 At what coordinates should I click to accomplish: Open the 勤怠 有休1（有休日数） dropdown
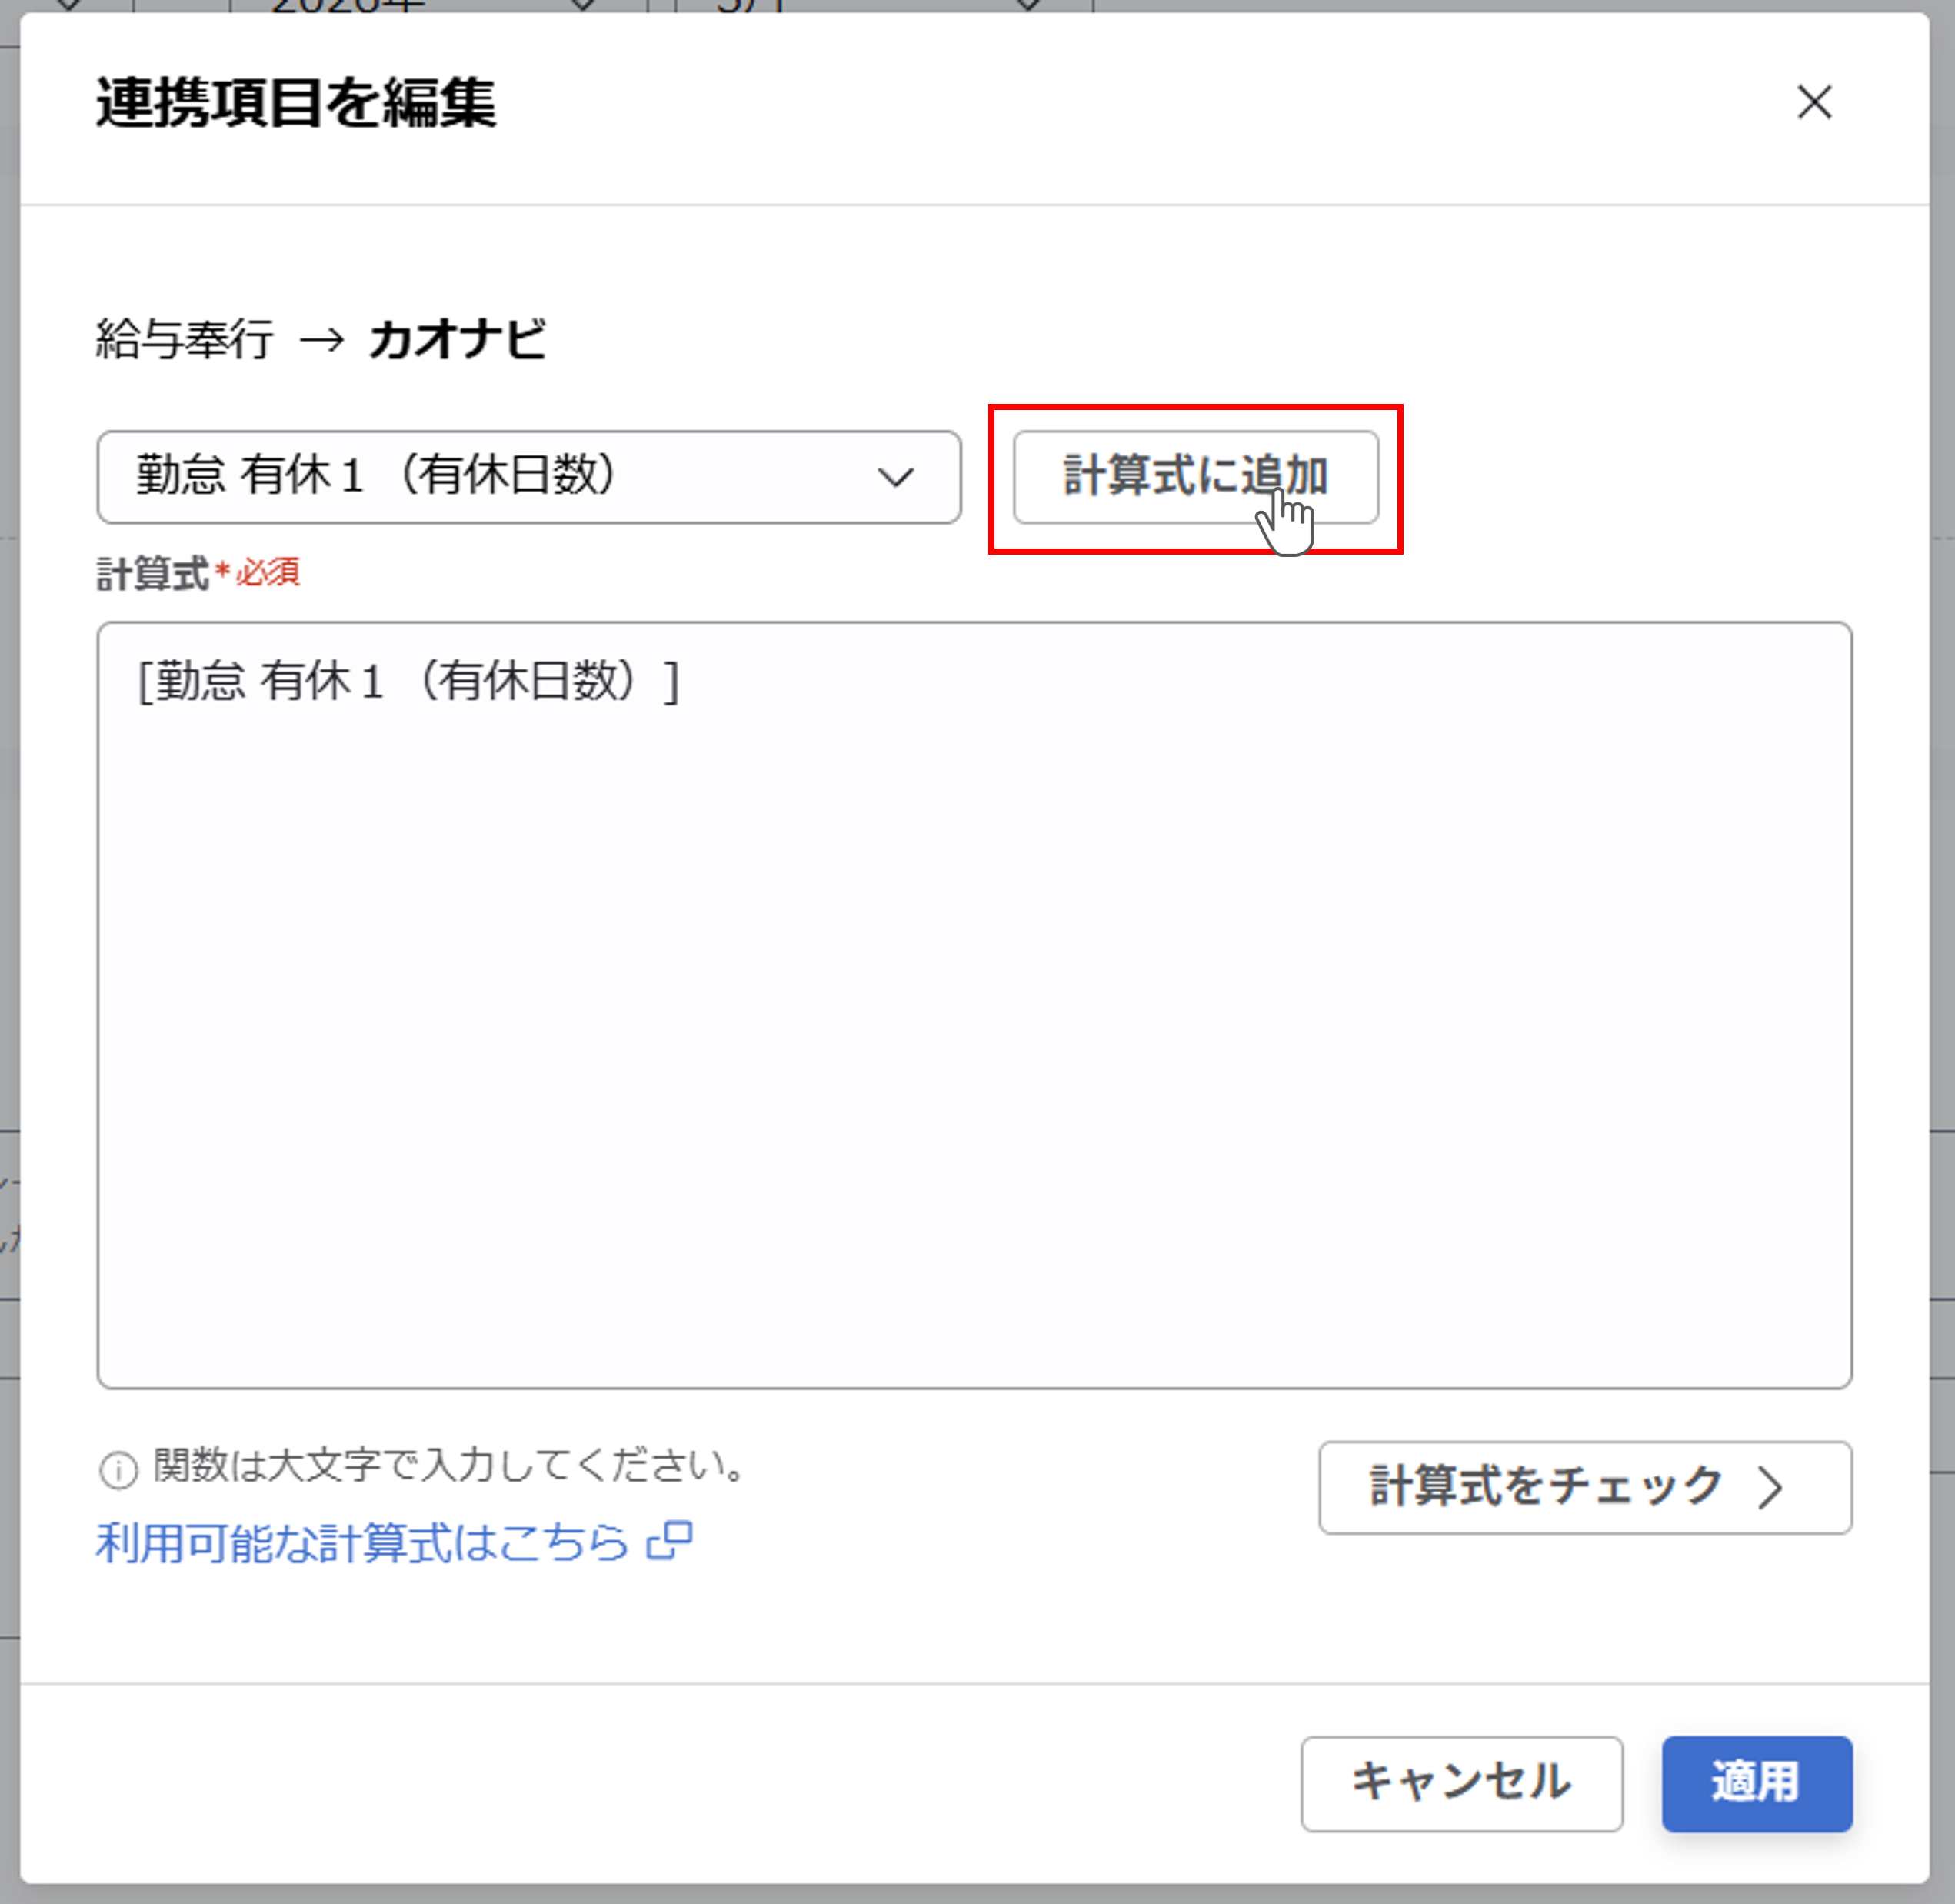click(528, 477)
